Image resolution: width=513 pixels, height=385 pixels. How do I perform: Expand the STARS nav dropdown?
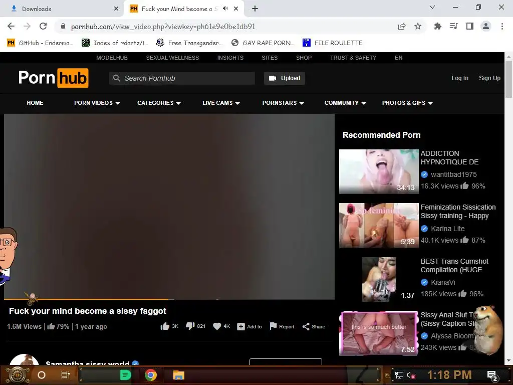(x=283, y=103)
